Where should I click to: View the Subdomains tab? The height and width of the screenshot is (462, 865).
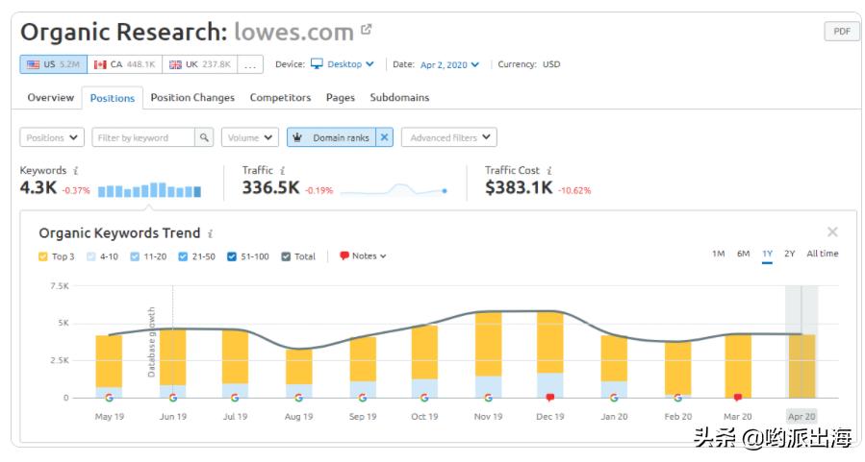399,97
